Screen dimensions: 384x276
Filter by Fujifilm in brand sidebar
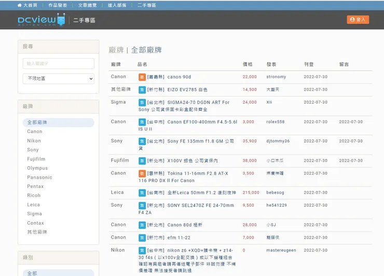36,159
